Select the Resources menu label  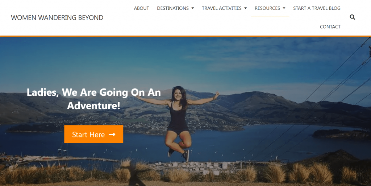(x=267, y=8)
